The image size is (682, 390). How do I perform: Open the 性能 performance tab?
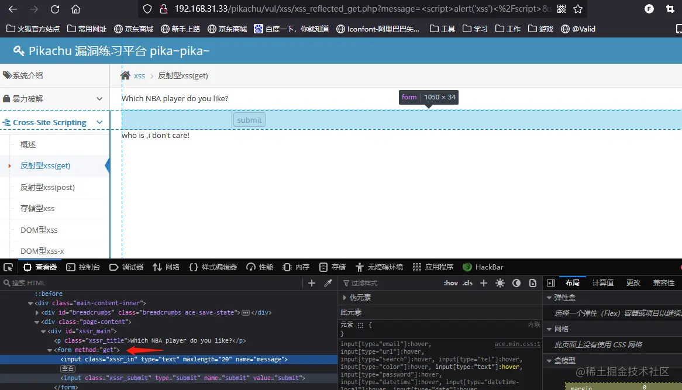(x=260, y=267)
